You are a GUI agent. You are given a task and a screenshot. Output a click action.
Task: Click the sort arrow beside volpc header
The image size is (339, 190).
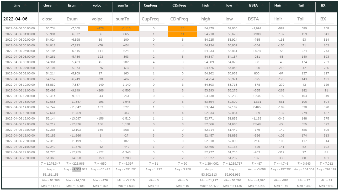(106, 5)
